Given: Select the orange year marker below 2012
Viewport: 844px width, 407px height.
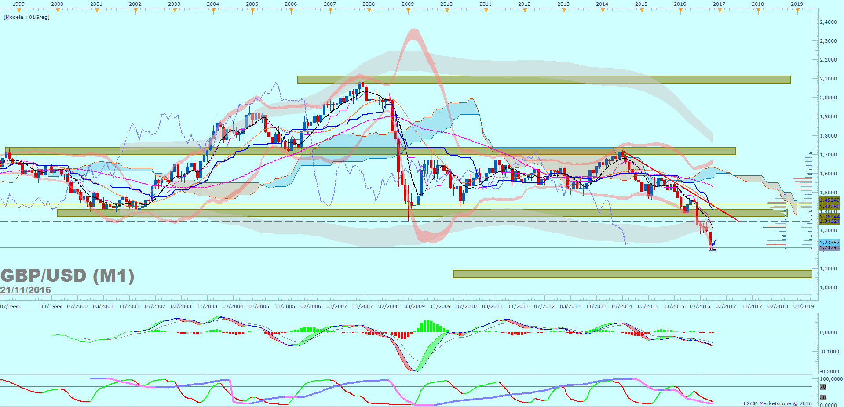Looking at the screenshot, I should point(525,11).
